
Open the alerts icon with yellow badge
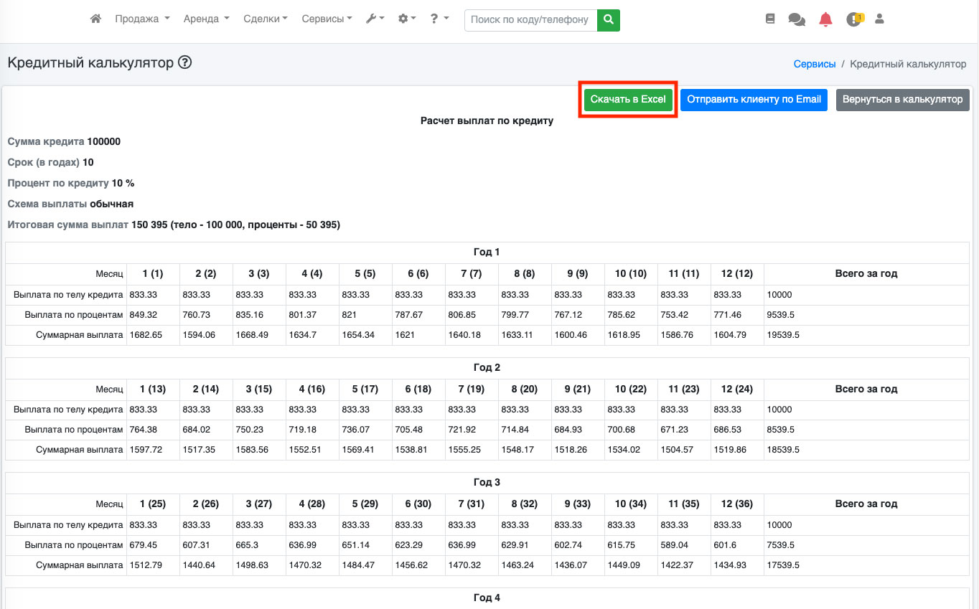click(x=853, y=19)
